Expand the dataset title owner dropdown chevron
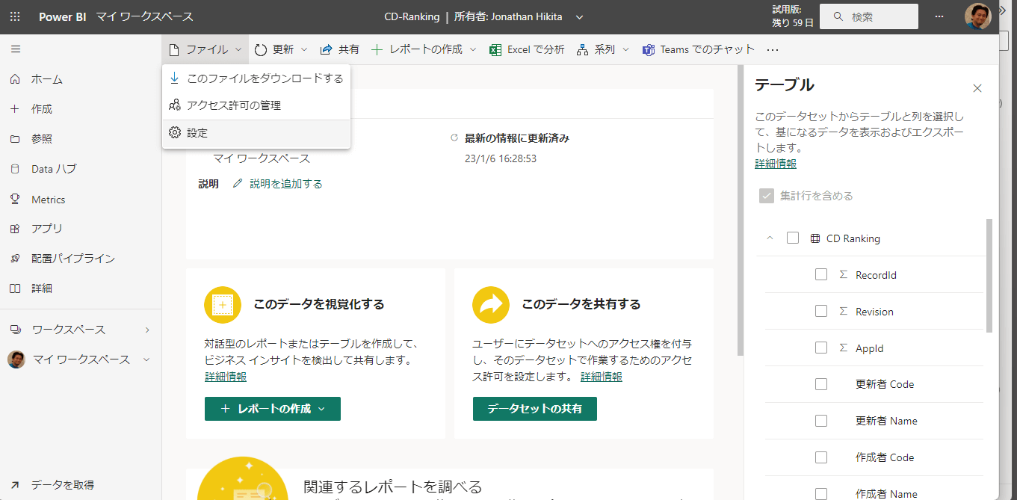The width and height of the screenshot is (1017, 500). pos(580,17)
